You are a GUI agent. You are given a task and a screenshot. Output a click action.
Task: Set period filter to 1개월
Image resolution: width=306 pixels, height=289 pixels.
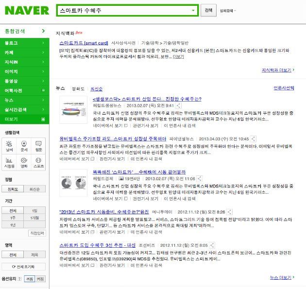(x=34, y=218)
